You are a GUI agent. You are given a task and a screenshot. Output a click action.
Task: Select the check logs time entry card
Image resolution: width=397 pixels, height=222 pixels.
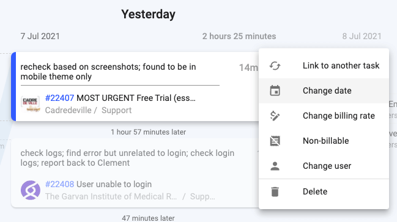click(135, 173)
